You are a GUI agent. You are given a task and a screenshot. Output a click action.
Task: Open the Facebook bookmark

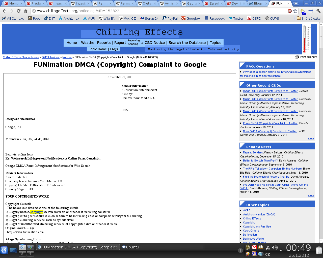tap(214, 18)
